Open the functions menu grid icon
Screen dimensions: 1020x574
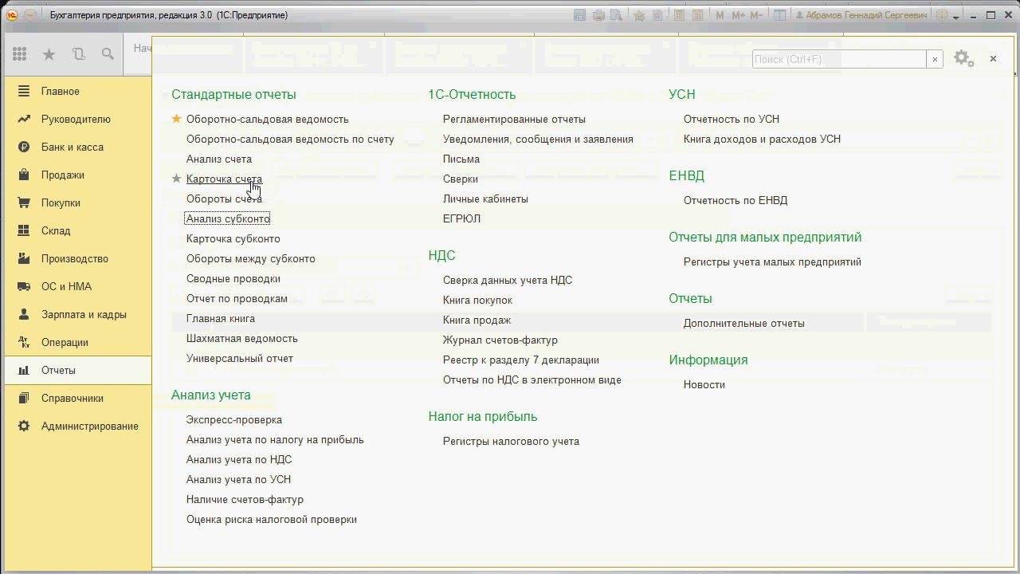point(20,54)
